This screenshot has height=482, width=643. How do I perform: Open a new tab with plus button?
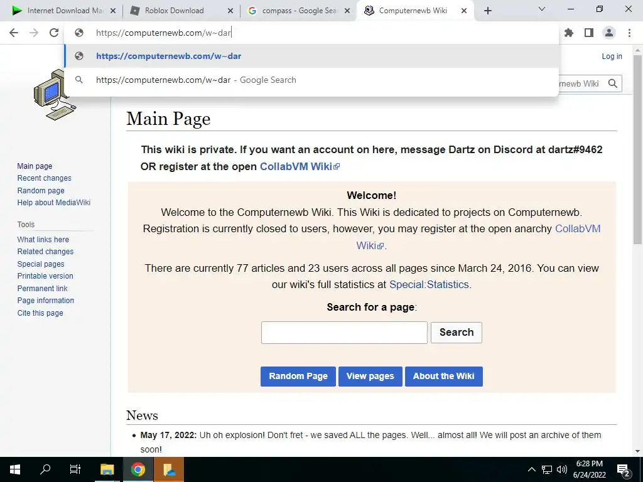pyautogui.click(x=487, y=11)
